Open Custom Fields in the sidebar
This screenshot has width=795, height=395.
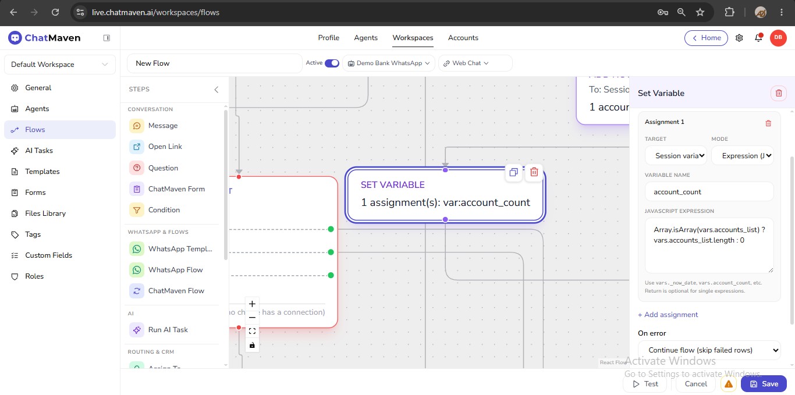pyautogui.click(x=59, y=255)
